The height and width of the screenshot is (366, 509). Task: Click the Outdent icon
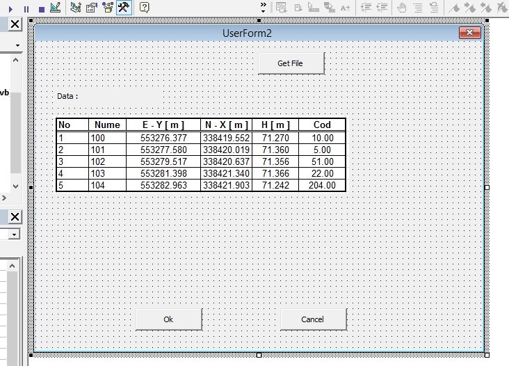[x=382, y=8]
